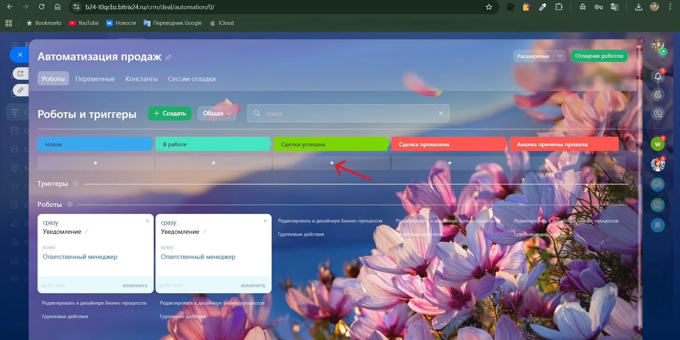
Task: Launch Отладчик роботов button
Action: pyautogui.click(x=599, y=56)
